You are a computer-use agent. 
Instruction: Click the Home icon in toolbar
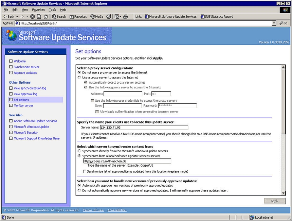(x=45, y=17)
